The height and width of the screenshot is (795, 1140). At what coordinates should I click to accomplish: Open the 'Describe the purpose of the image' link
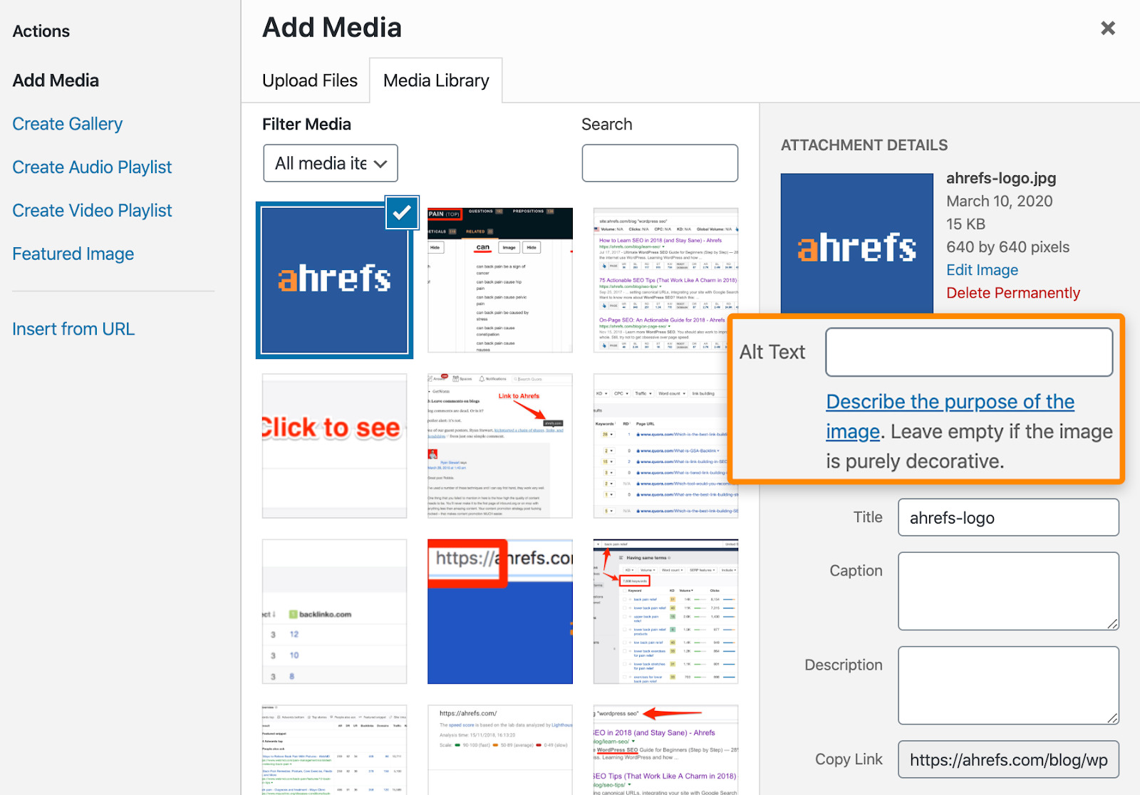tap(950, 401)
